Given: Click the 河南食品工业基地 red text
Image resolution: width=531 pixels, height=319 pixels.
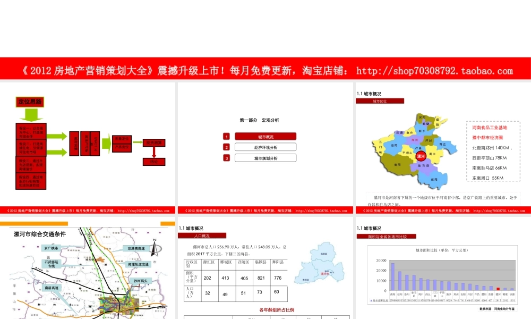Looking at the screenshot, I should pyautogui.click(x=490, y=128).
